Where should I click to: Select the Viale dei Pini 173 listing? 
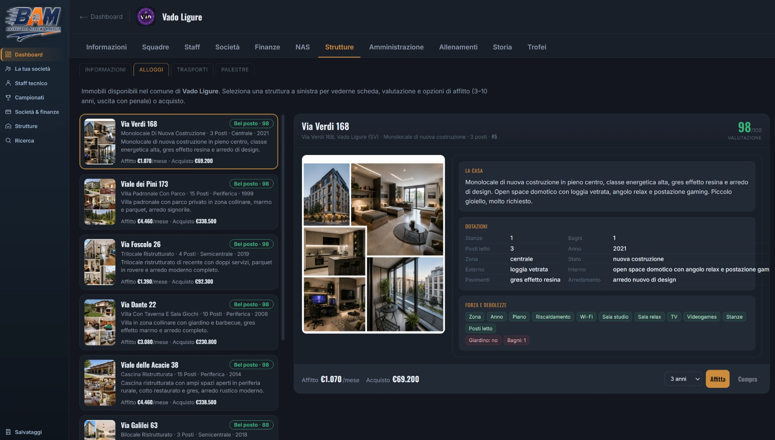tap(179, 202)
